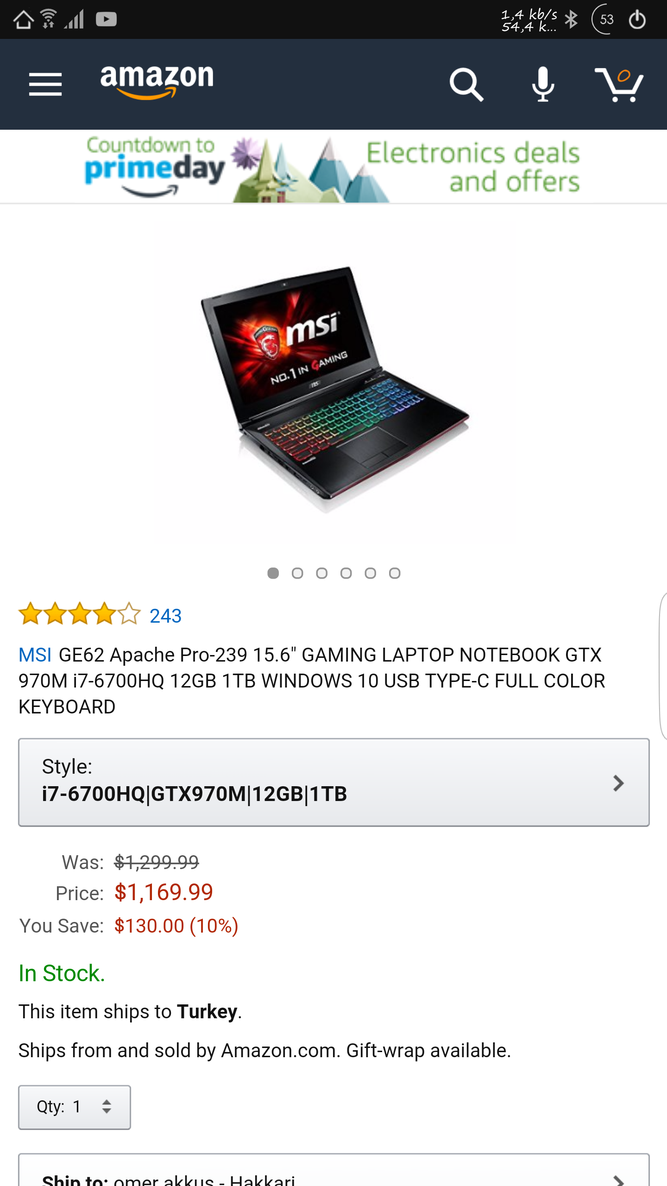
Task: Open the MSI brand link
Action: (x=35, y=655)
